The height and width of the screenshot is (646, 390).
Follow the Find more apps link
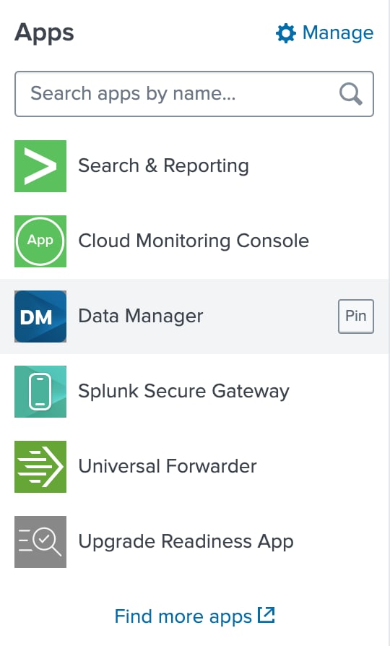pyautogui.click(x=183, y=617)
